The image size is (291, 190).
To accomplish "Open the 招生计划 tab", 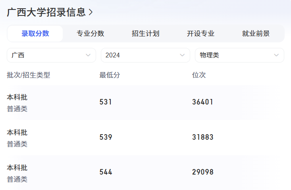I will (145, 34).
